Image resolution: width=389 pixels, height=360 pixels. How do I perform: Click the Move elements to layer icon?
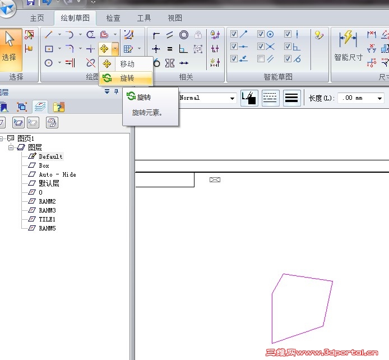(x=52, y=123)
